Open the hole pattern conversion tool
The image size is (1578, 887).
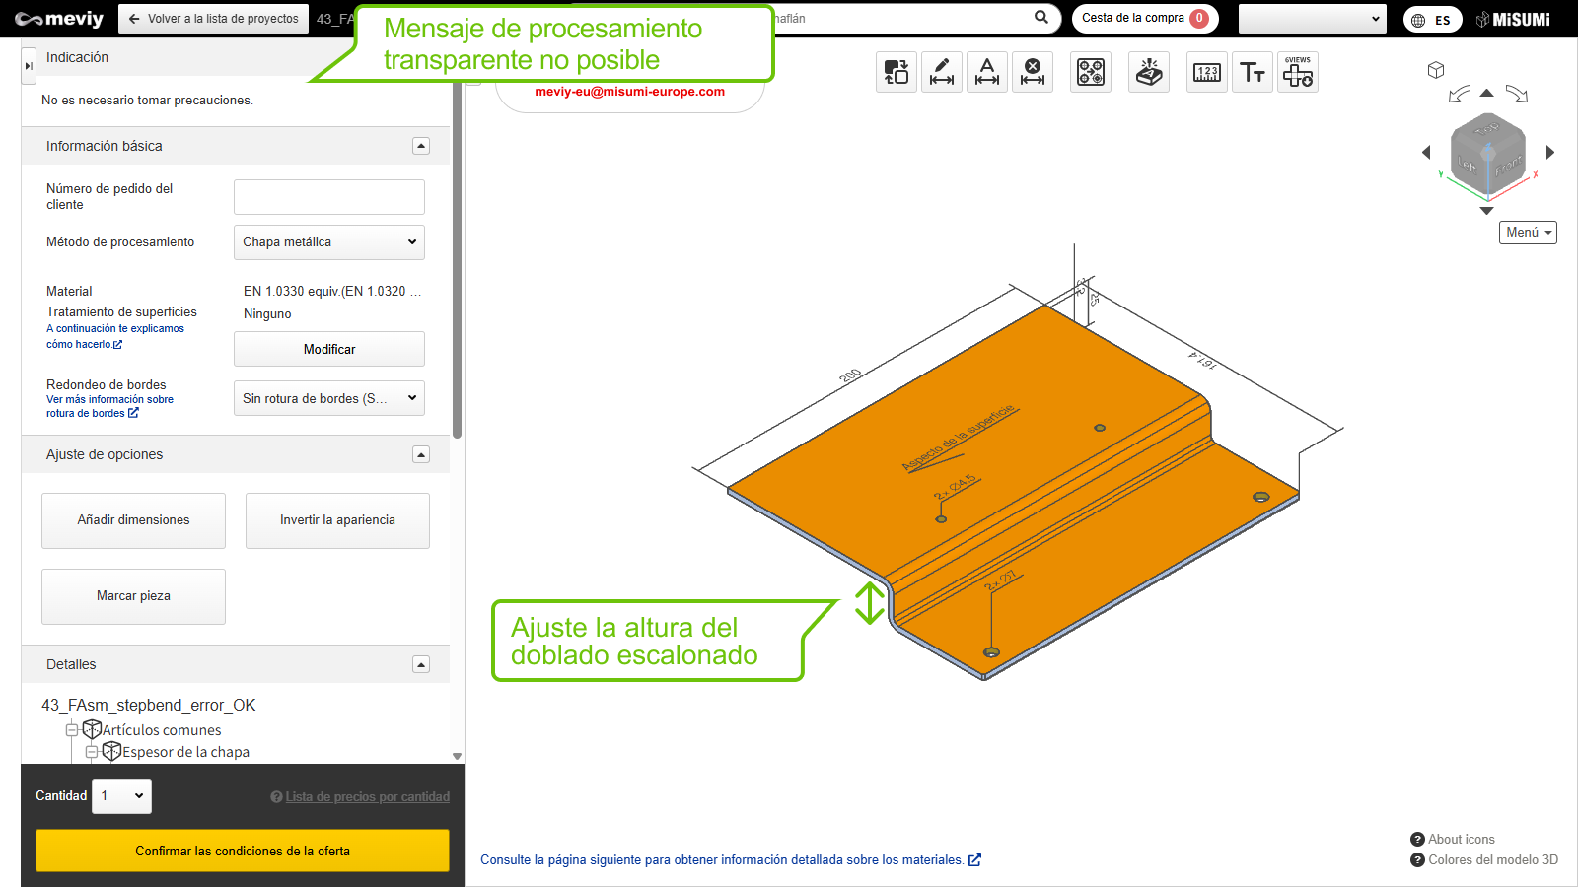tap(1091, 72)
